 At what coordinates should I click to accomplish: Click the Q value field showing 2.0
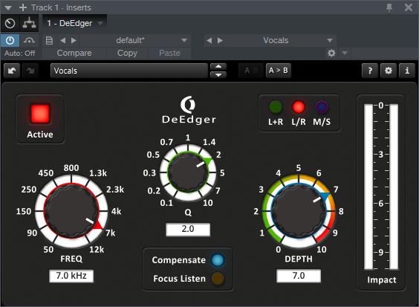(x=188, y=230)
